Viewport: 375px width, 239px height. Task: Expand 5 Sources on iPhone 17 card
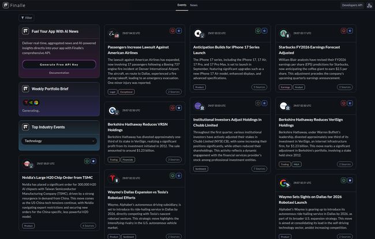tap(259, 87)
